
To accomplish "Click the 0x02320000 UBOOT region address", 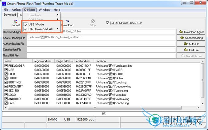I will (42, 78).
